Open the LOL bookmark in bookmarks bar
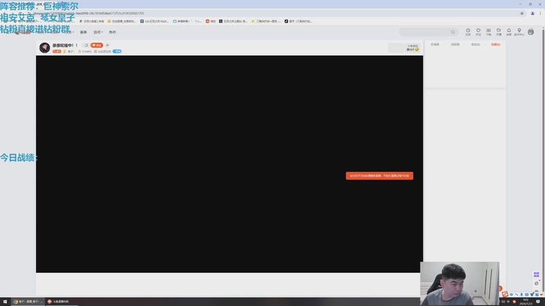Viewport: 545px width, 306px height. (x=155, y=21)
